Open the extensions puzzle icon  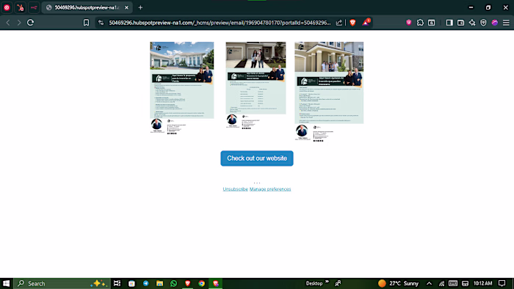[x=420, y=23]
